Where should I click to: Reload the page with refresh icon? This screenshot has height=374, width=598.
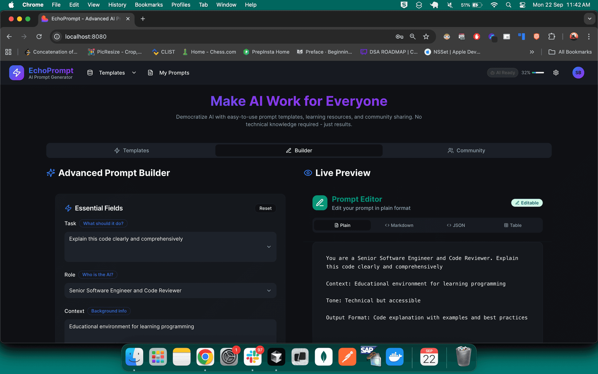(x=39, y=37)
